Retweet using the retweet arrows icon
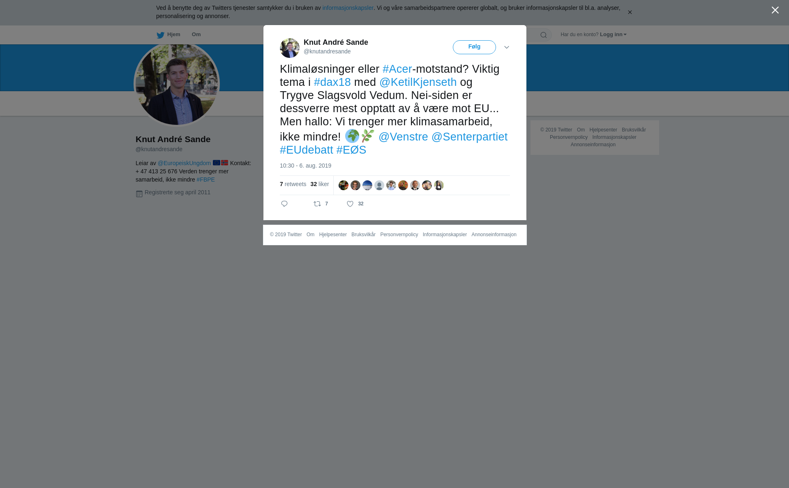This screenshot has width=789, height=488. pos(317,204)
